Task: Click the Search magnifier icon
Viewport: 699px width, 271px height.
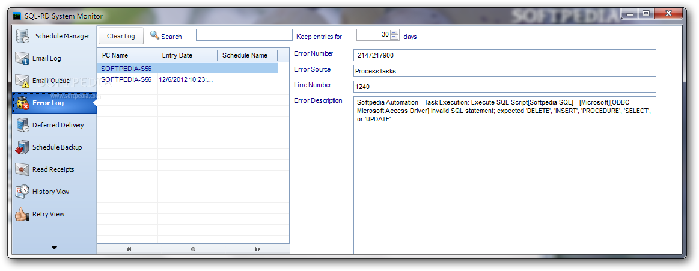Action: (154, 35)
